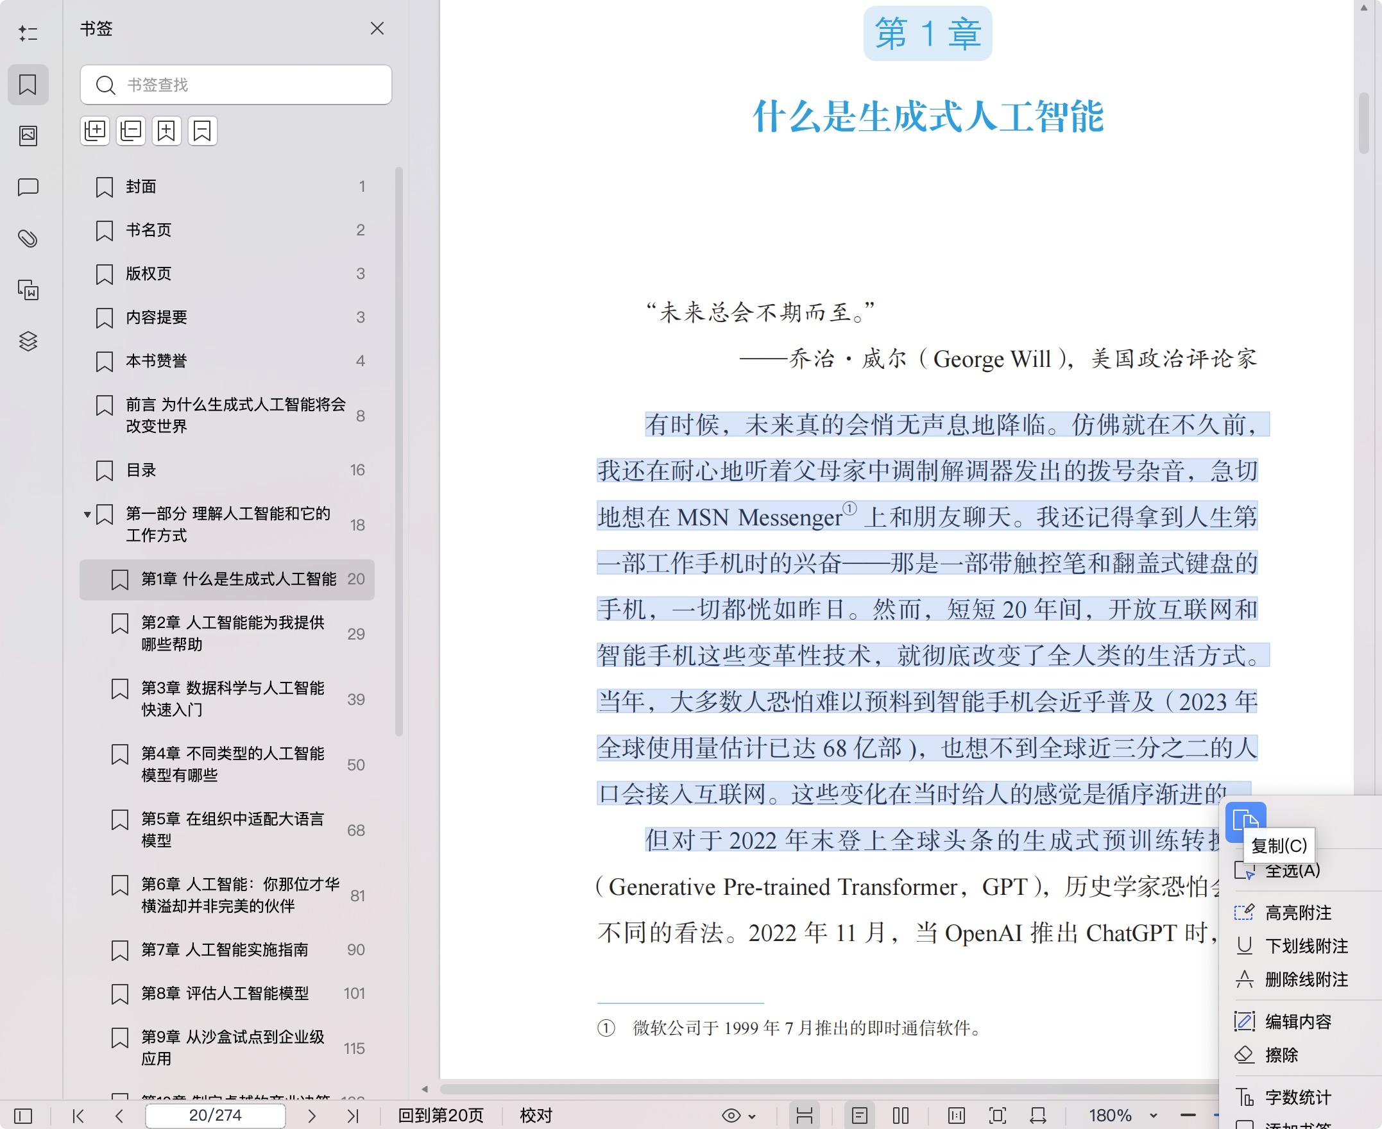
Task: Click the 书签查找 search field
Action: (x=236, y=85)
